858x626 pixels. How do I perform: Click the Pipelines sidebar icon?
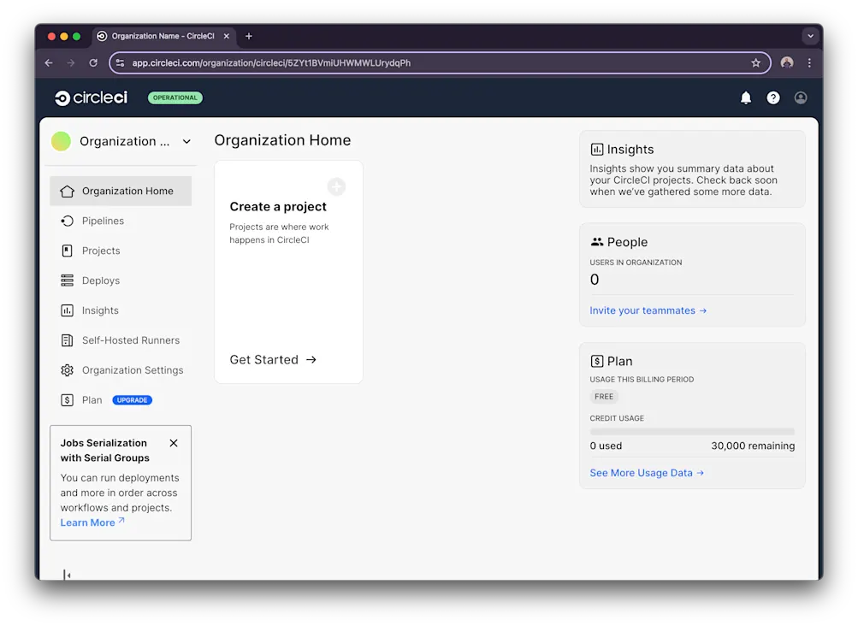tap(68, 221)
